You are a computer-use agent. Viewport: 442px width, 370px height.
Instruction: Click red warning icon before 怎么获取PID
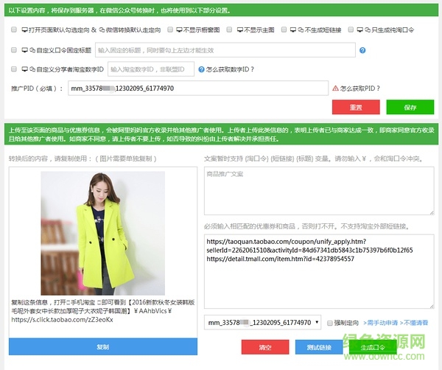coord(335,88)
